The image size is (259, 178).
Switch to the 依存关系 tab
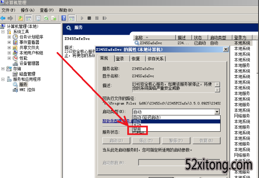[x=155, y=59]
